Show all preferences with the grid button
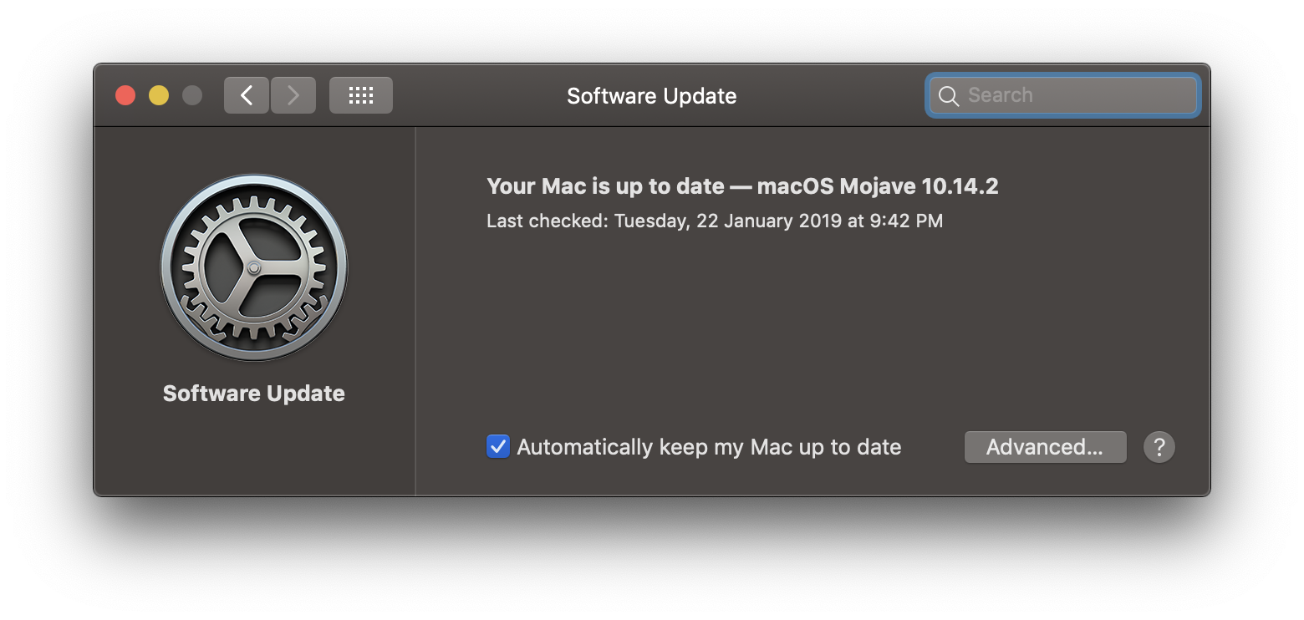 pyautogui.click(x=360, y=95)
